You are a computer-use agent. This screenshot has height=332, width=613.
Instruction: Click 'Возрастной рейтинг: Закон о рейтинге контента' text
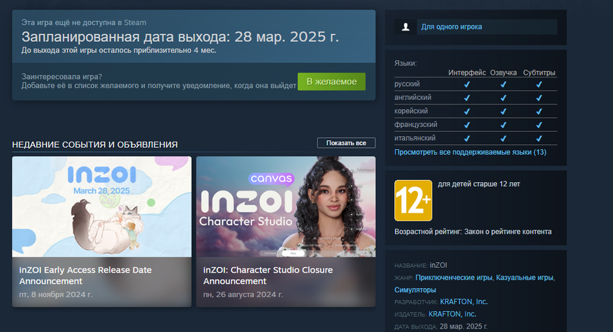click(x=473, y=232)
